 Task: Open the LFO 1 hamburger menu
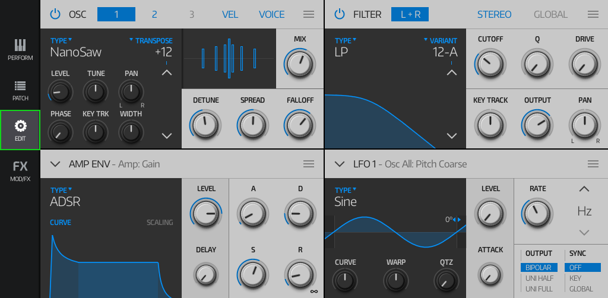593,164
